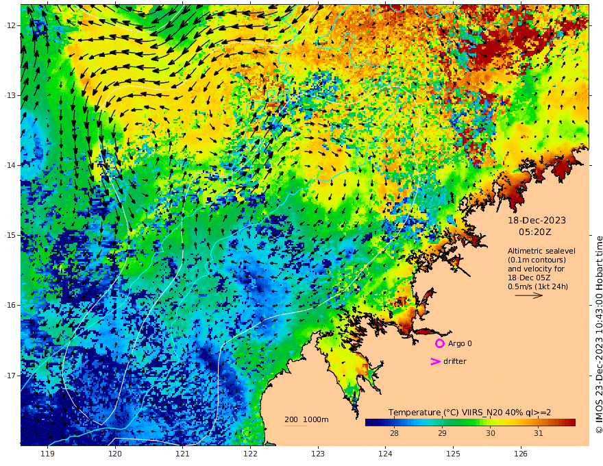Click the longitude axis label '121'
This screenshot has height=466, width=603.
click(183, 454)
